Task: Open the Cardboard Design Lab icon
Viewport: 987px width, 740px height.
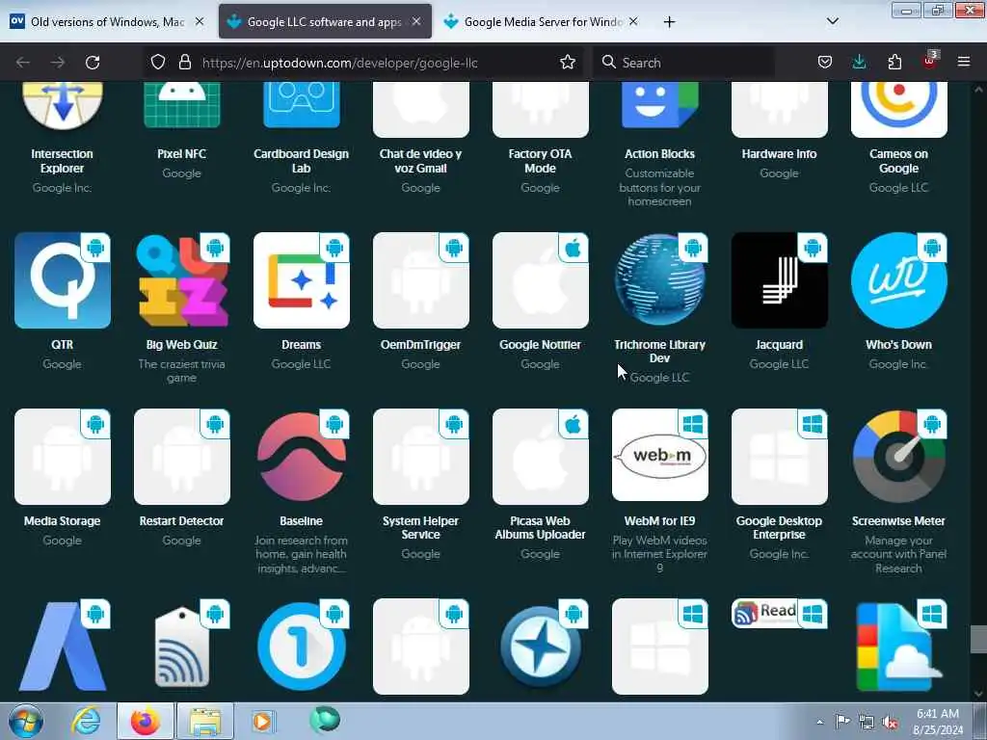Action: click(302, 105)
